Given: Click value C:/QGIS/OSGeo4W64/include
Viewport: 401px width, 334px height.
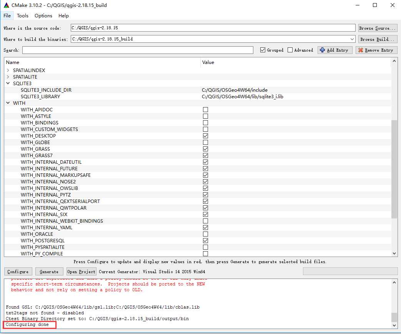Looking at the screenshot, I should pos(235,90).
